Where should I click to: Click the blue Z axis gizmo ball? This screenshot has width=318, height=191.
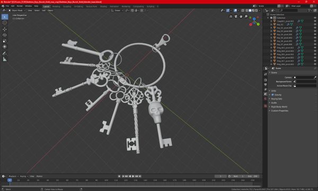point(254,19)
